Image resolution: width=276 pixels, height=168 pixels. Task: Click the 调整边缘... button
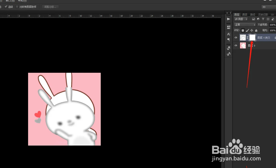click(x=50, y=7)
